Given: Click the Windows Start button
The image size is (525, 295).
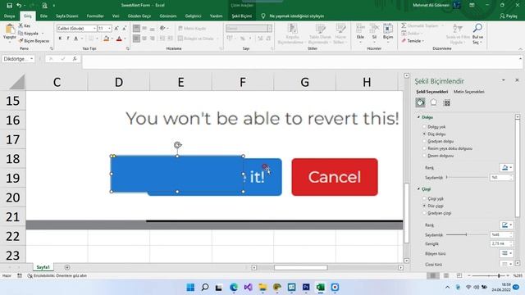Looking at the screenshot, I should 190,288.
